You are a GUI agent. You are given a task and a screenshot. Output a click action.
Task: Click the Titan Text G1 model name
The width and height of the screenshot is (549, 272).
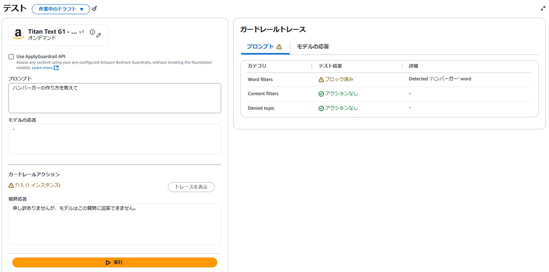click(52, 31)
